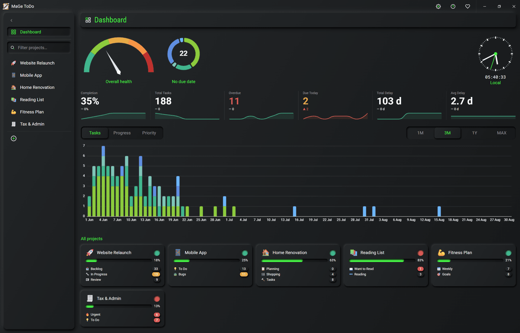The image size is (520, 333).
Task: Select the 1Y time range
Action: point(474,133)
